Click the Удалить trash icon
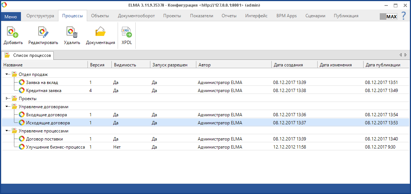This screenshot has width=411, height=194. [x=72, y=33]
